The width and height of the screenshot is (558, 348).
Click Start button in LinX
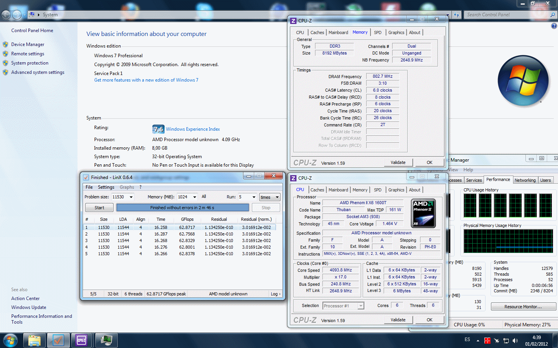click(100, 208)
